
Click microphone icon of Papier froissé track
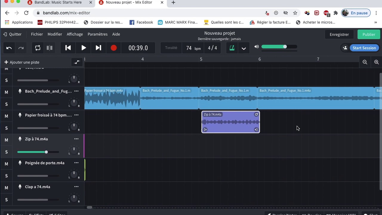(20, 115)
